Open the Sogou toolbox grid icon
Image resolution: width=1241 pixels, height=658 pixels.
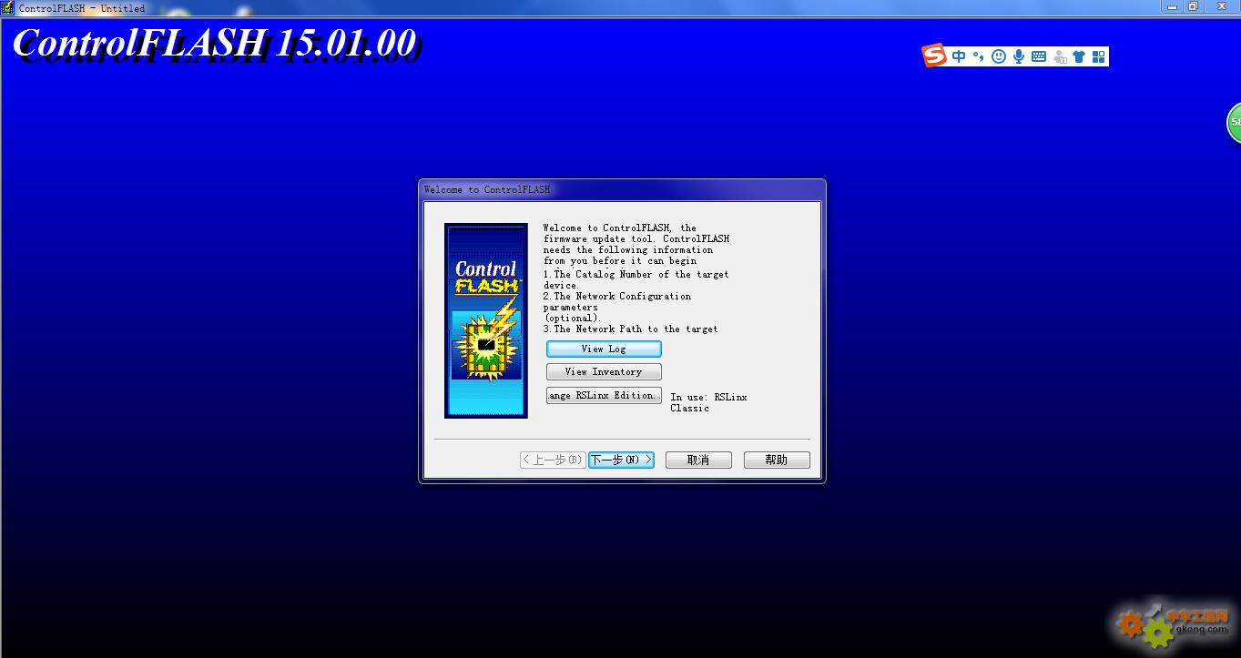[x=1098, y=56]
